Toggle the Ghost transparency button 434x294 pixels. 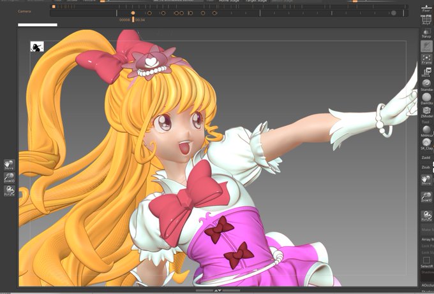(426, 46)
